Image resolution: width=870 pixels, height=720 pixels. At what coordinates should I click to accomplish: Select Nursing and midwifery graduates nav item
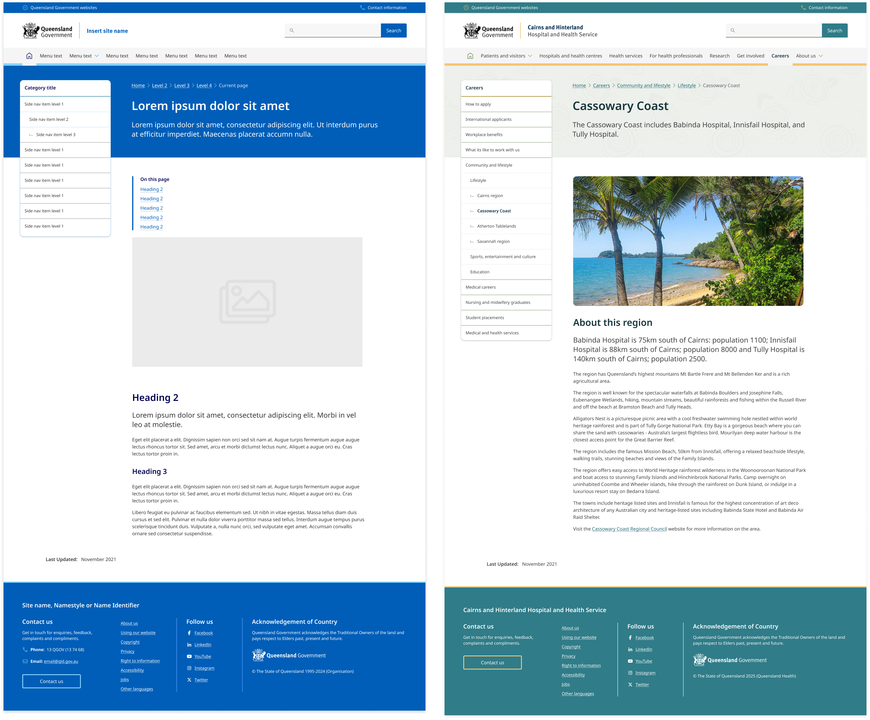coord(506,302)
